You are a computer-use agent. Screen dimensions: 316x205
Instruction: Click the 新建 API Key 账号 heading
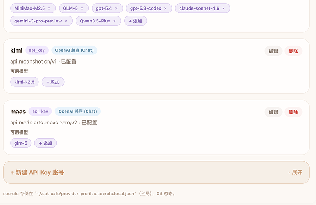(37, 173)
